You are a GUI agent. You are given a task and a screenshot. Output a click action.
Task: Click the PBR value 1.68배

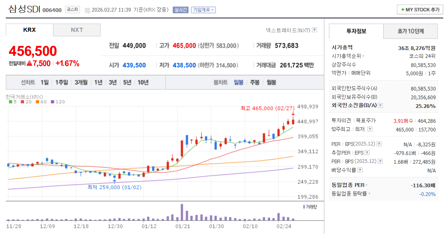[x=401, y=162]
